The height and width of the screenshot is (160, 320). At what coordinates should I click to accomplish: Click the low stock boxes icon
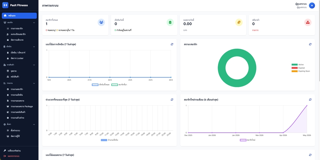308,22
